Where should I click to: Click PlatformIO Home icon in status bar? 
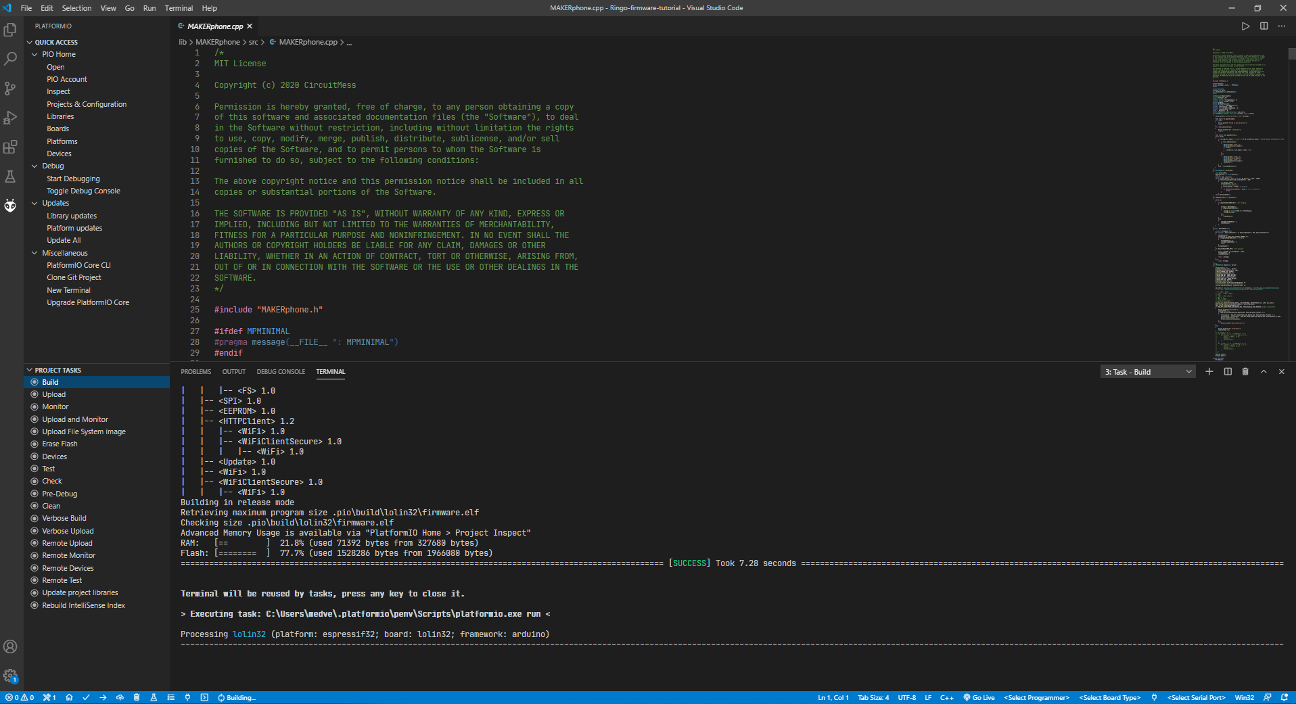[69, 697]
